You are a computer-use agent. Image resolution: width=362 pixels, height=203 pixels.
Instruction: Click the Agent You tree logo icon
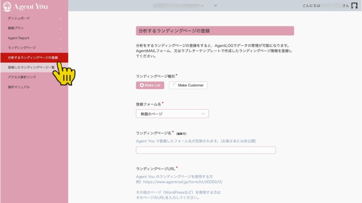point(7,6)
